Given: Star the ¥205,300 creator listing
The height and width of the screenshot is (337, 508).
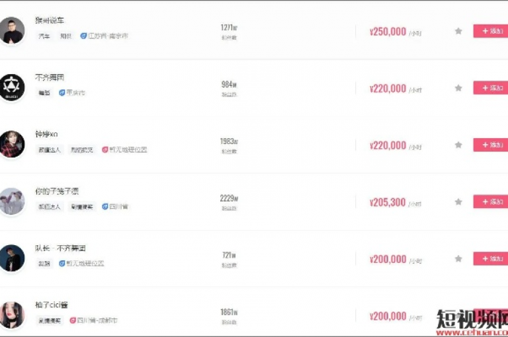Looking at the screenshot, I should [458, 202].
